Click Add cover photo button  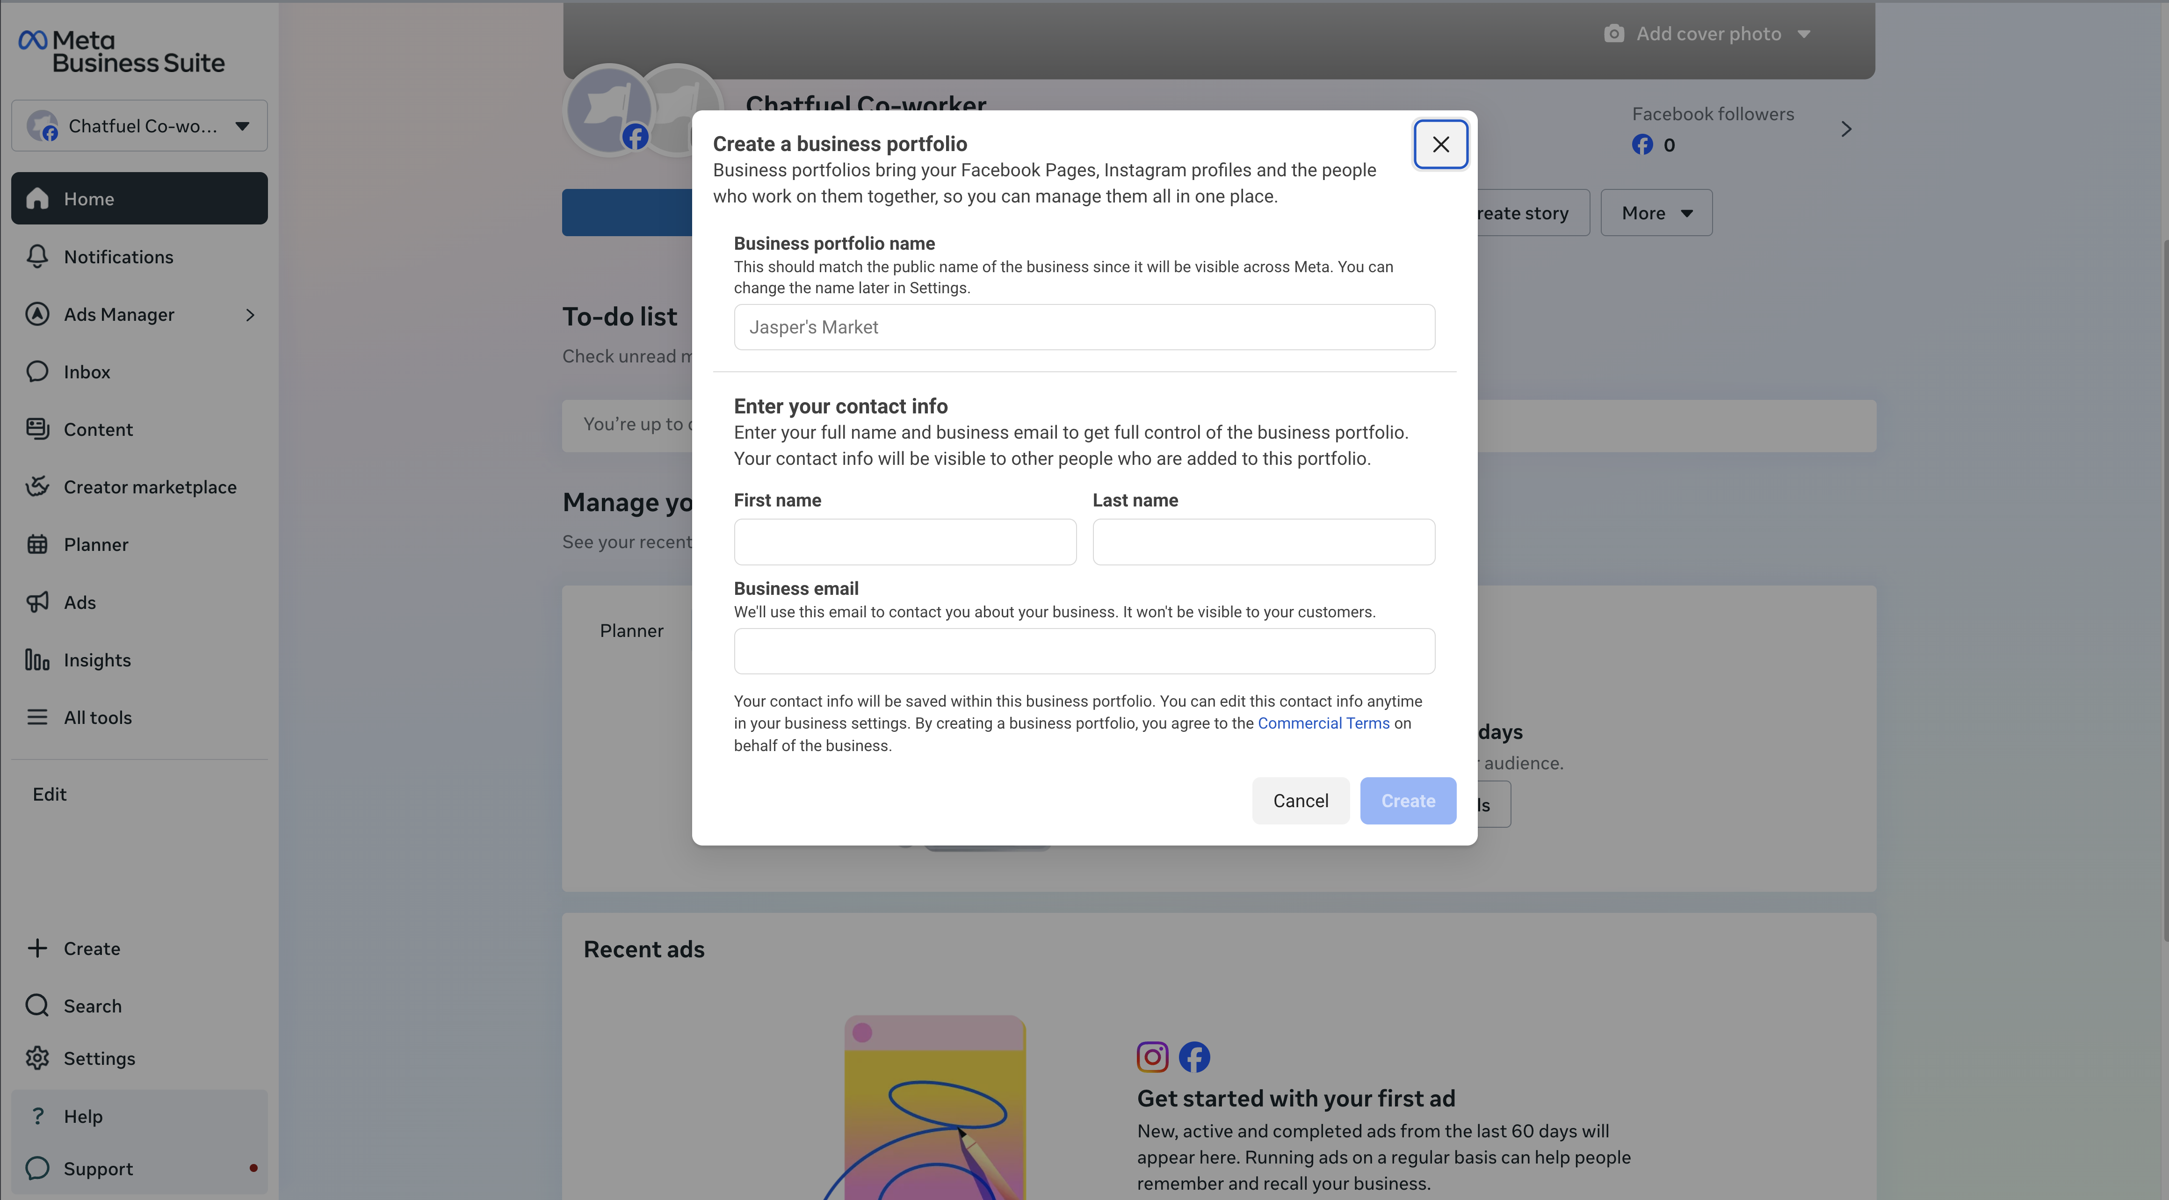[1707, 34]
